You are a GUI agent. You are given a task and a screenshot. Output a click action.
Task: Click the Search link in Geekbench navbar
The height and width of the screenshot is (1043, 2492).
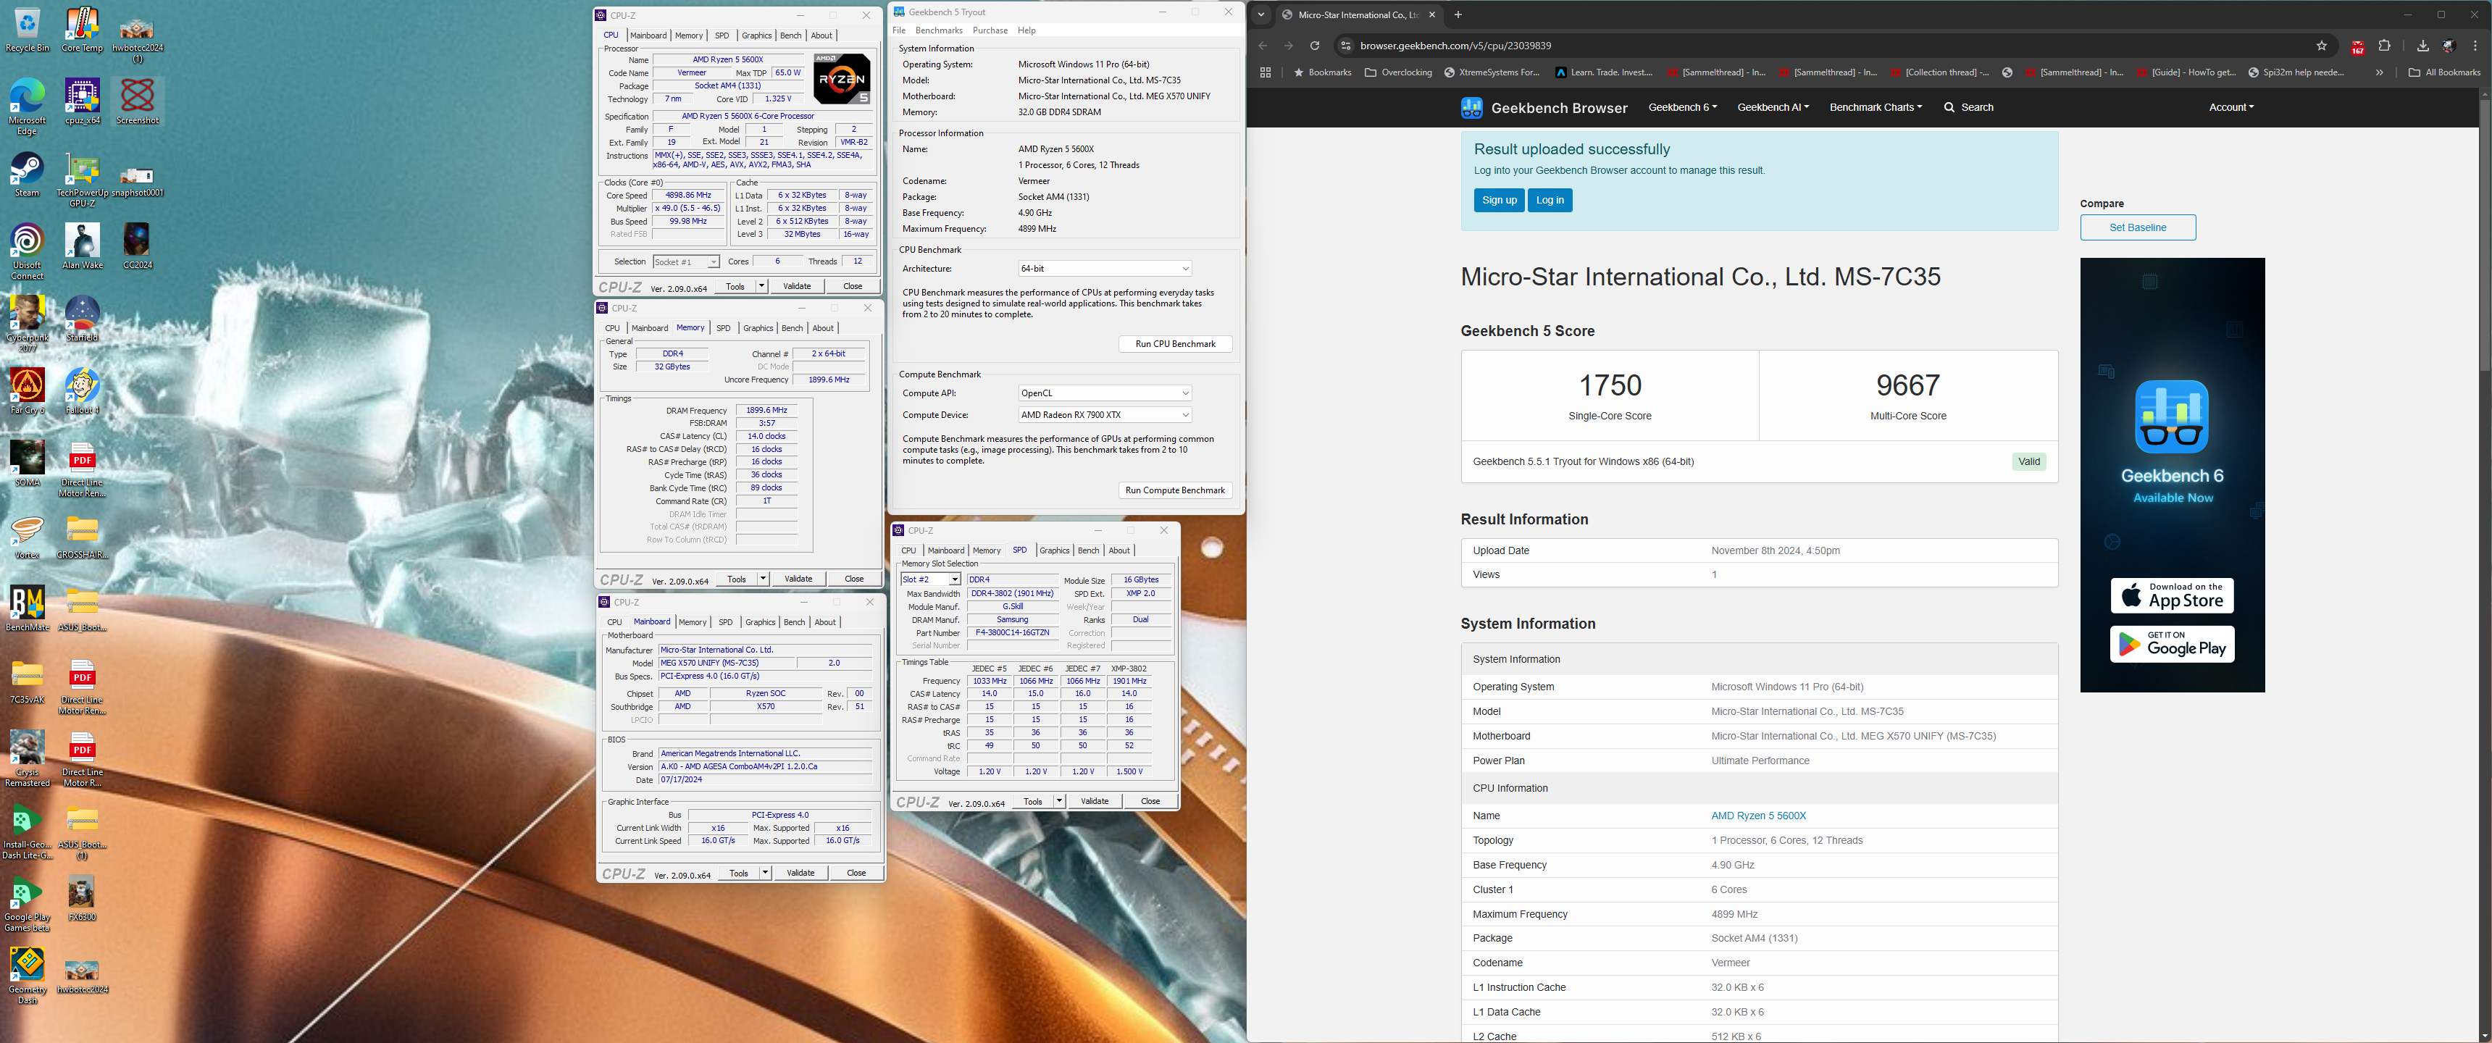point(1969,107)
